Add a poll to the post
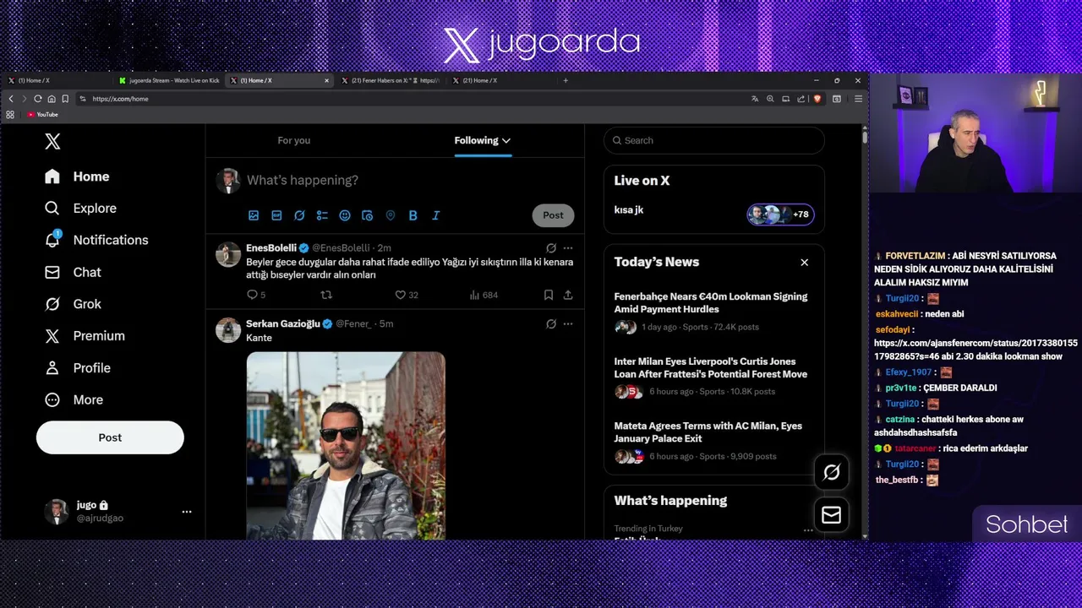The image size is (1082, 608). pyautogui.click(x=322, y=215)
